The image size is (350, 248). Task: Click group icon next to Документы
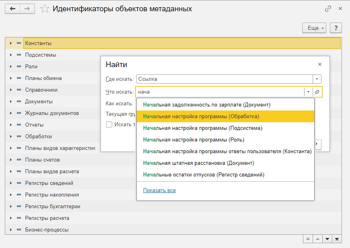[19, 101]
